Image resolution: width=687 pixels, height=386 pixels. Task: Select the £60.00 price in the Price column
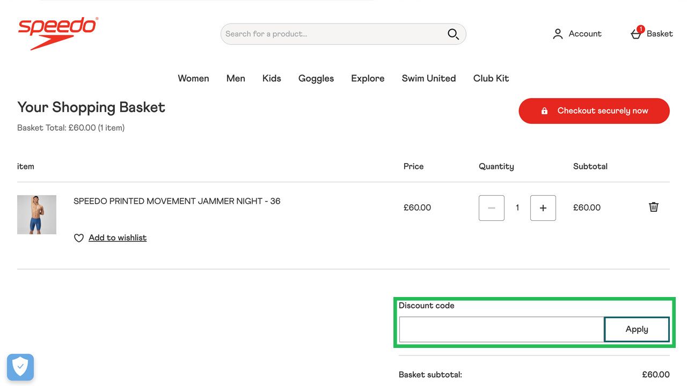coord(417,207)
